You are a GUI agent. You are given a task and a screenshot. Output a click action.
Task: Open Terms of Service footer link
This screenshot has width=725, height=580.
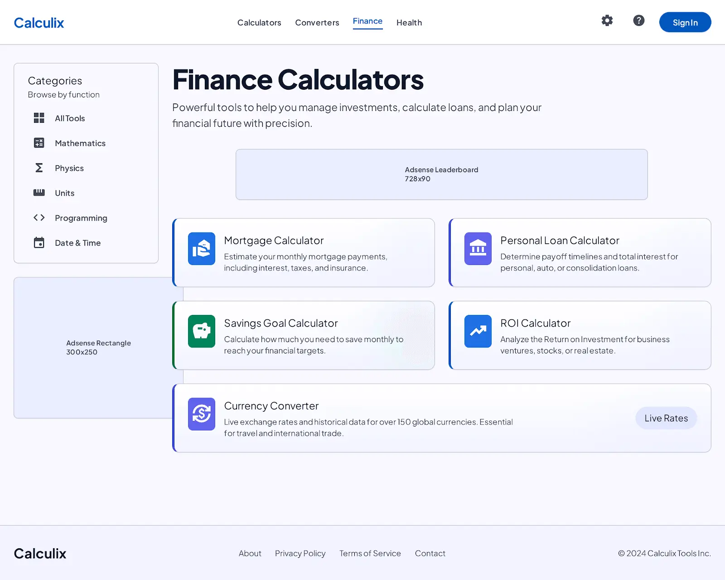(x=370, y=553)
